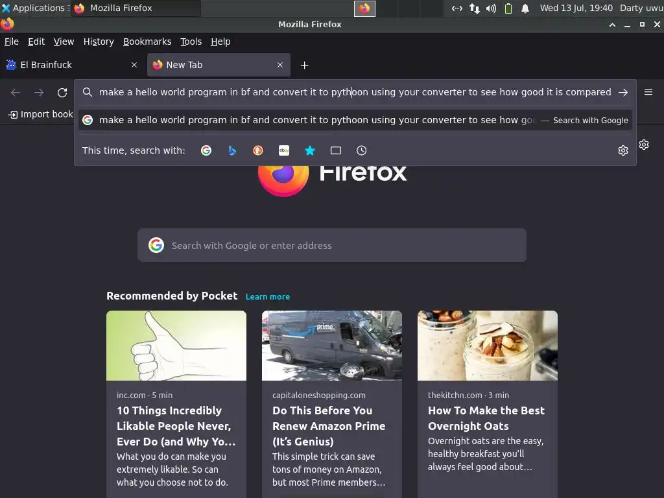Open the Bookmarks menu

[x=147, y=41]
